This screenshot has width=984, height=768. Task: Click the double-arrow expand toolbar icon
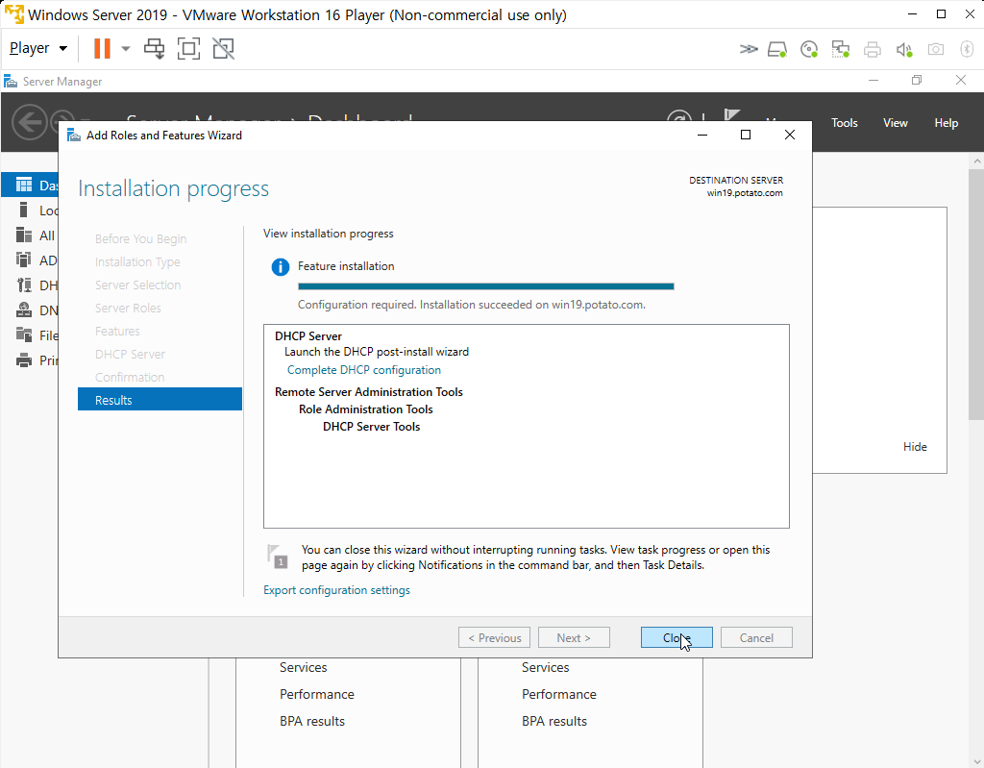tap(748, 49)
